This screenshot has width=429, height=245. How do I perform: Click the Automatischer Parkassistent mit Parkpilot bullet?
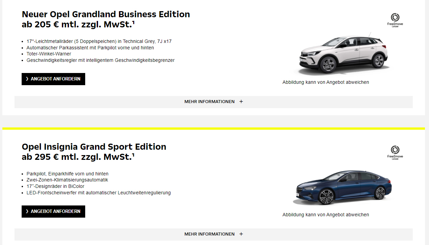pyautogui.click(x=90, y=48)
